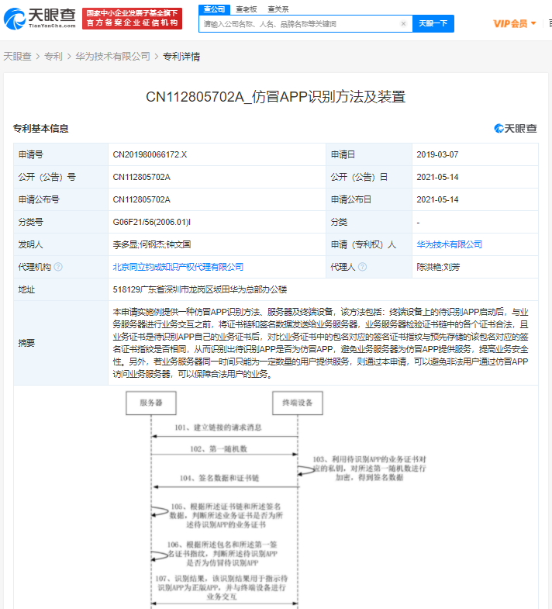Viewport: 552px width, 609px height.
Task: Click application date 2019-03-07
Action: 437,154
